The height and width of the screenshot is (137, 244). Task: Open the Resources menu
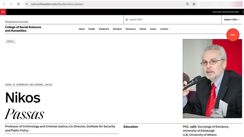point(131,29)
